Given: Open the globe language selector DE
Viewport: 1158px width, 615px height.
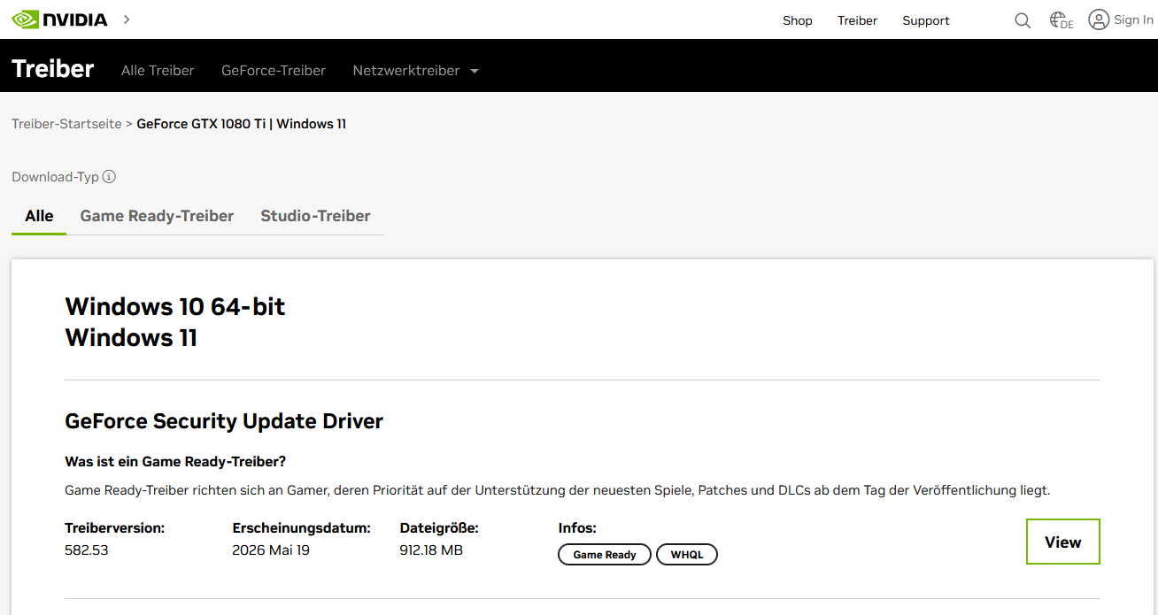Looking at the screenshot, I should 1061,20.
